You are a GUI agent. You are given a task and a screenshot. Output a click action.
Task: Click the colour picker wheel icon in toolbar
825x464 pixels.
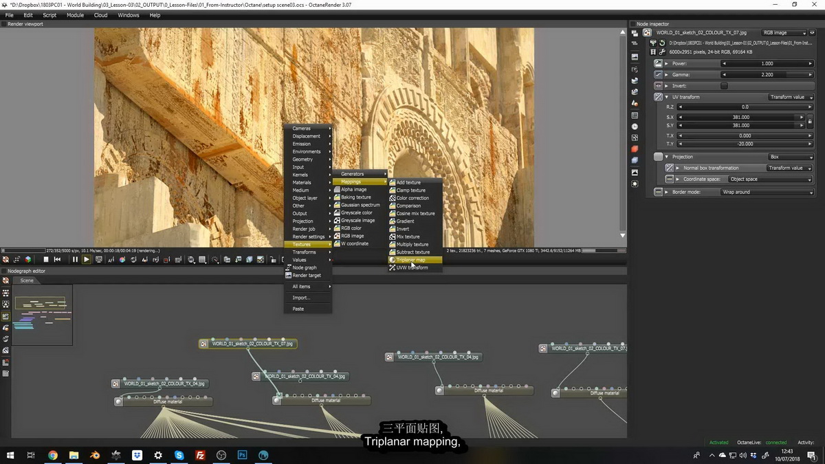pos(122,260)
